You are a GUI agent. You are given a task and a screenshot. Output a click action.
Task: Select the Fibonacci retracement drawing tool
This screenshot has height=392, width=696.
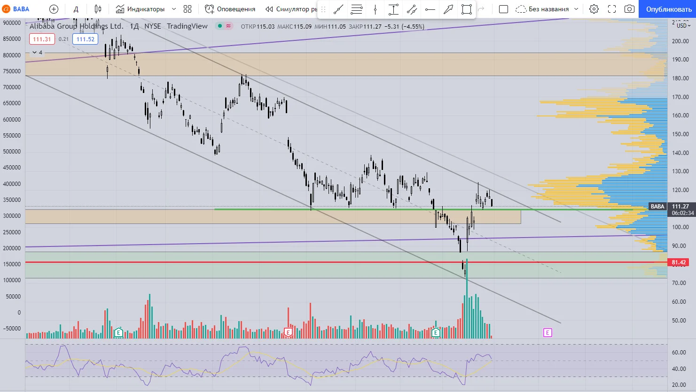(357, 9)
